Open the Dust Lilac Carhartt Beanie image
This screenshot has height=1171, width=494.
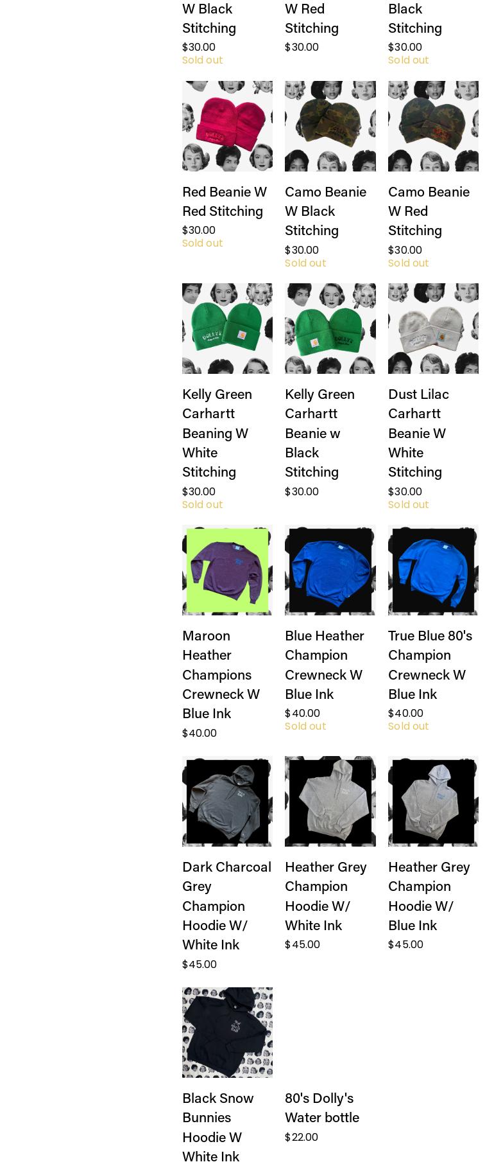(433, 328)
